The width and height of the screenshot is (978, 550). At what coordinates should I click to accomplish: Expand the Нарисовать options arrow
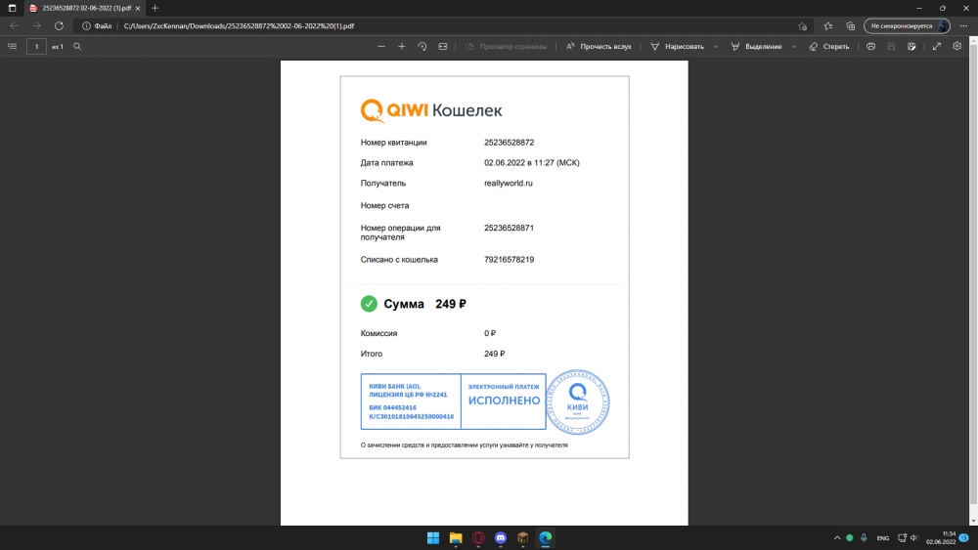716,47
